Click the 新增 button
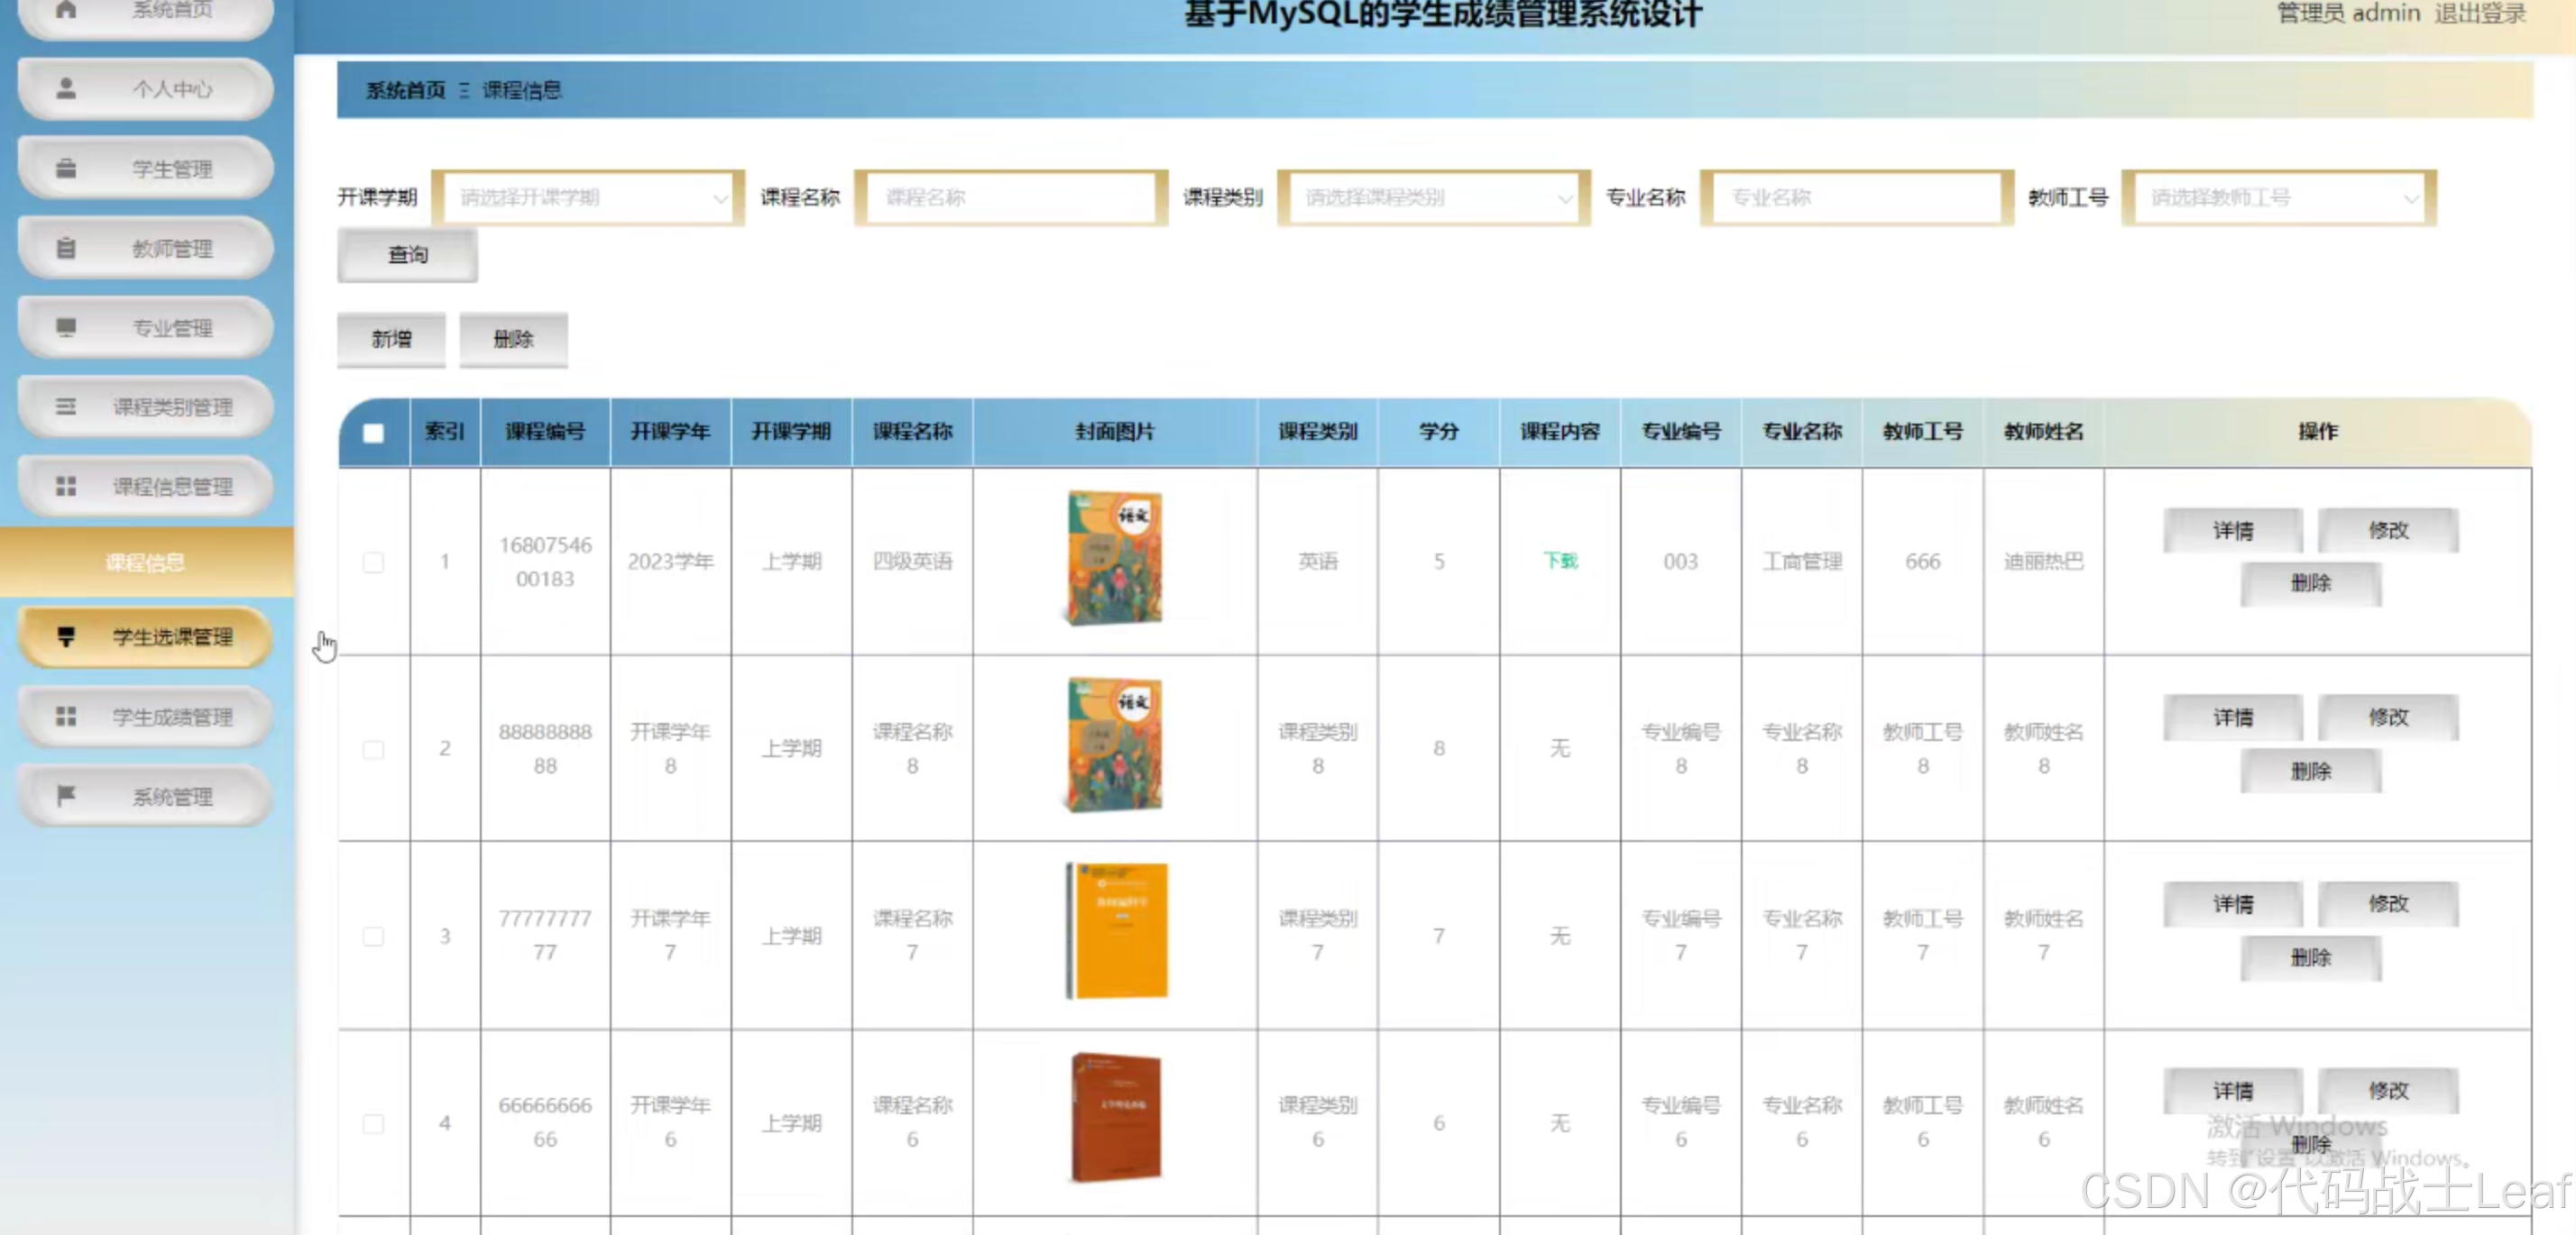2576x1235 pixels. 391,340
